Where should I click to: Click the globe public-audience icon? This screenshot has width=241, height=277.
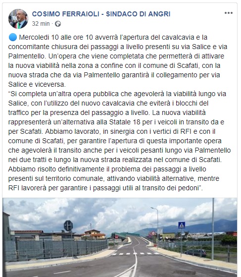(58, 24)
